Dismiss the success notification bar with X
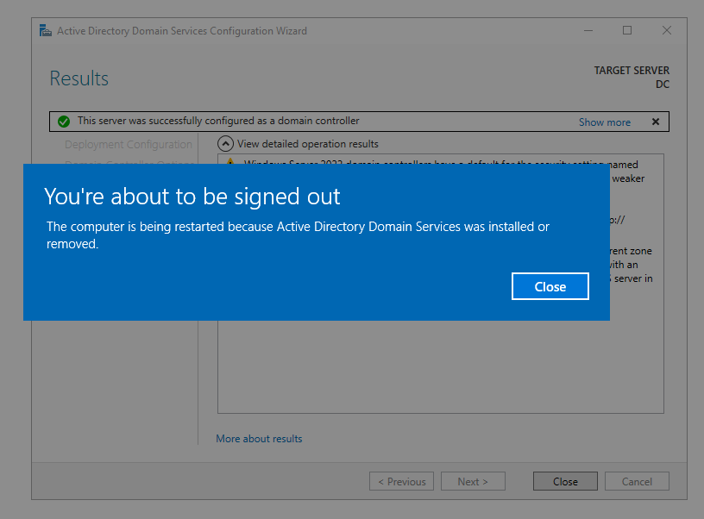Image resolution: width=704 pixels, height=519 pixels. click(656, 122)
